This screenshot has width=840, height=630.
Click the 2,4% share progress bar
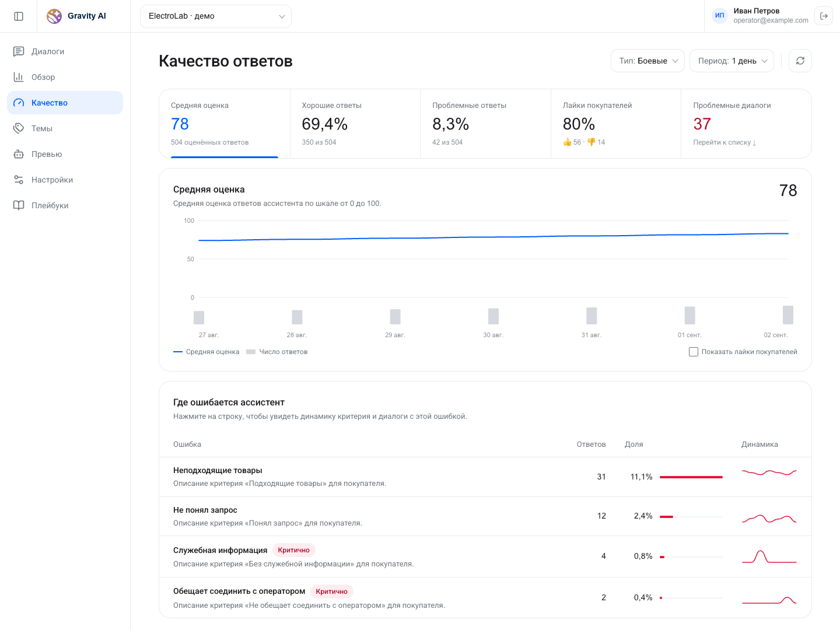point(691,517)
